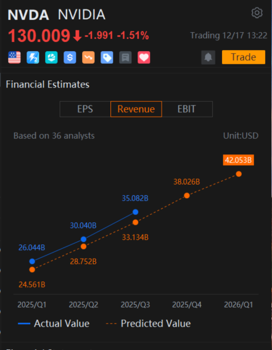Click the NVDA ticker symbol
Viewport: 272px width, 350px height.
pos(28,15)
